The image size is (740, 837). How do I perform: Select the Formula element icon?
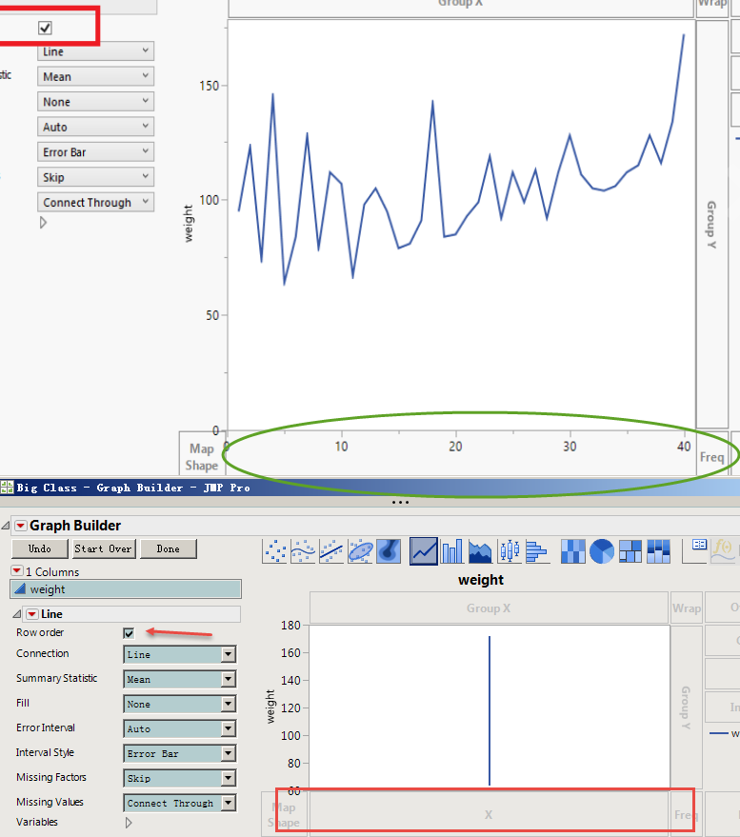[724, 551]
